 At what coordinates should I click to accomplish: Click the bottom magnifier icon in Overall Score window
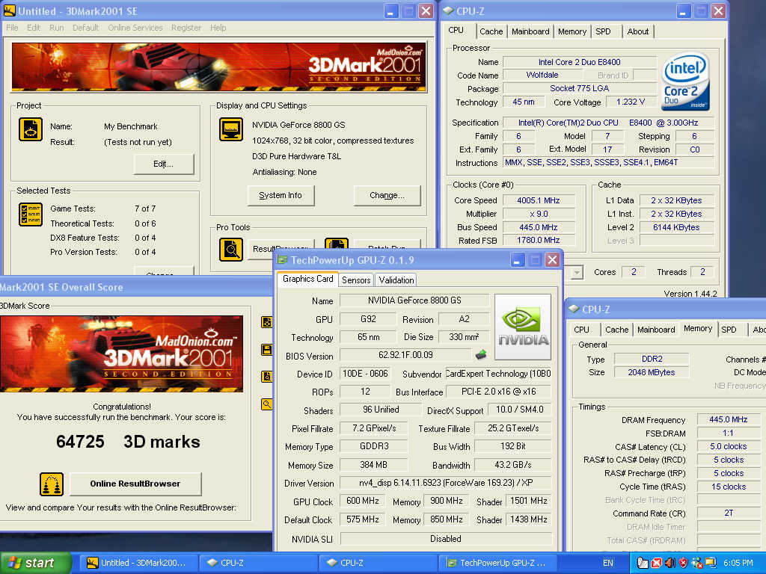267,404
